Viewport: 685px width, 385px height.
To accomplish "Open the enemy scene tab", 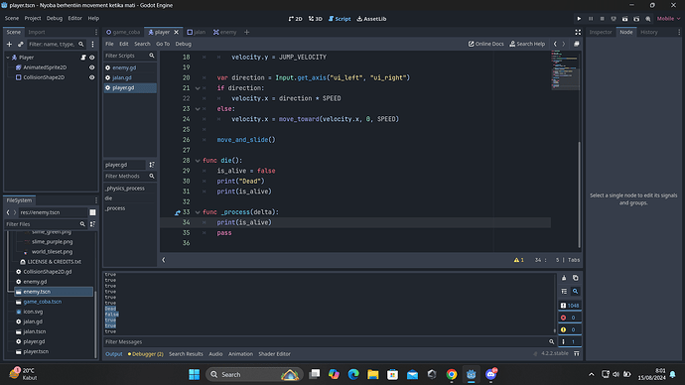I will tap(225, 32).
